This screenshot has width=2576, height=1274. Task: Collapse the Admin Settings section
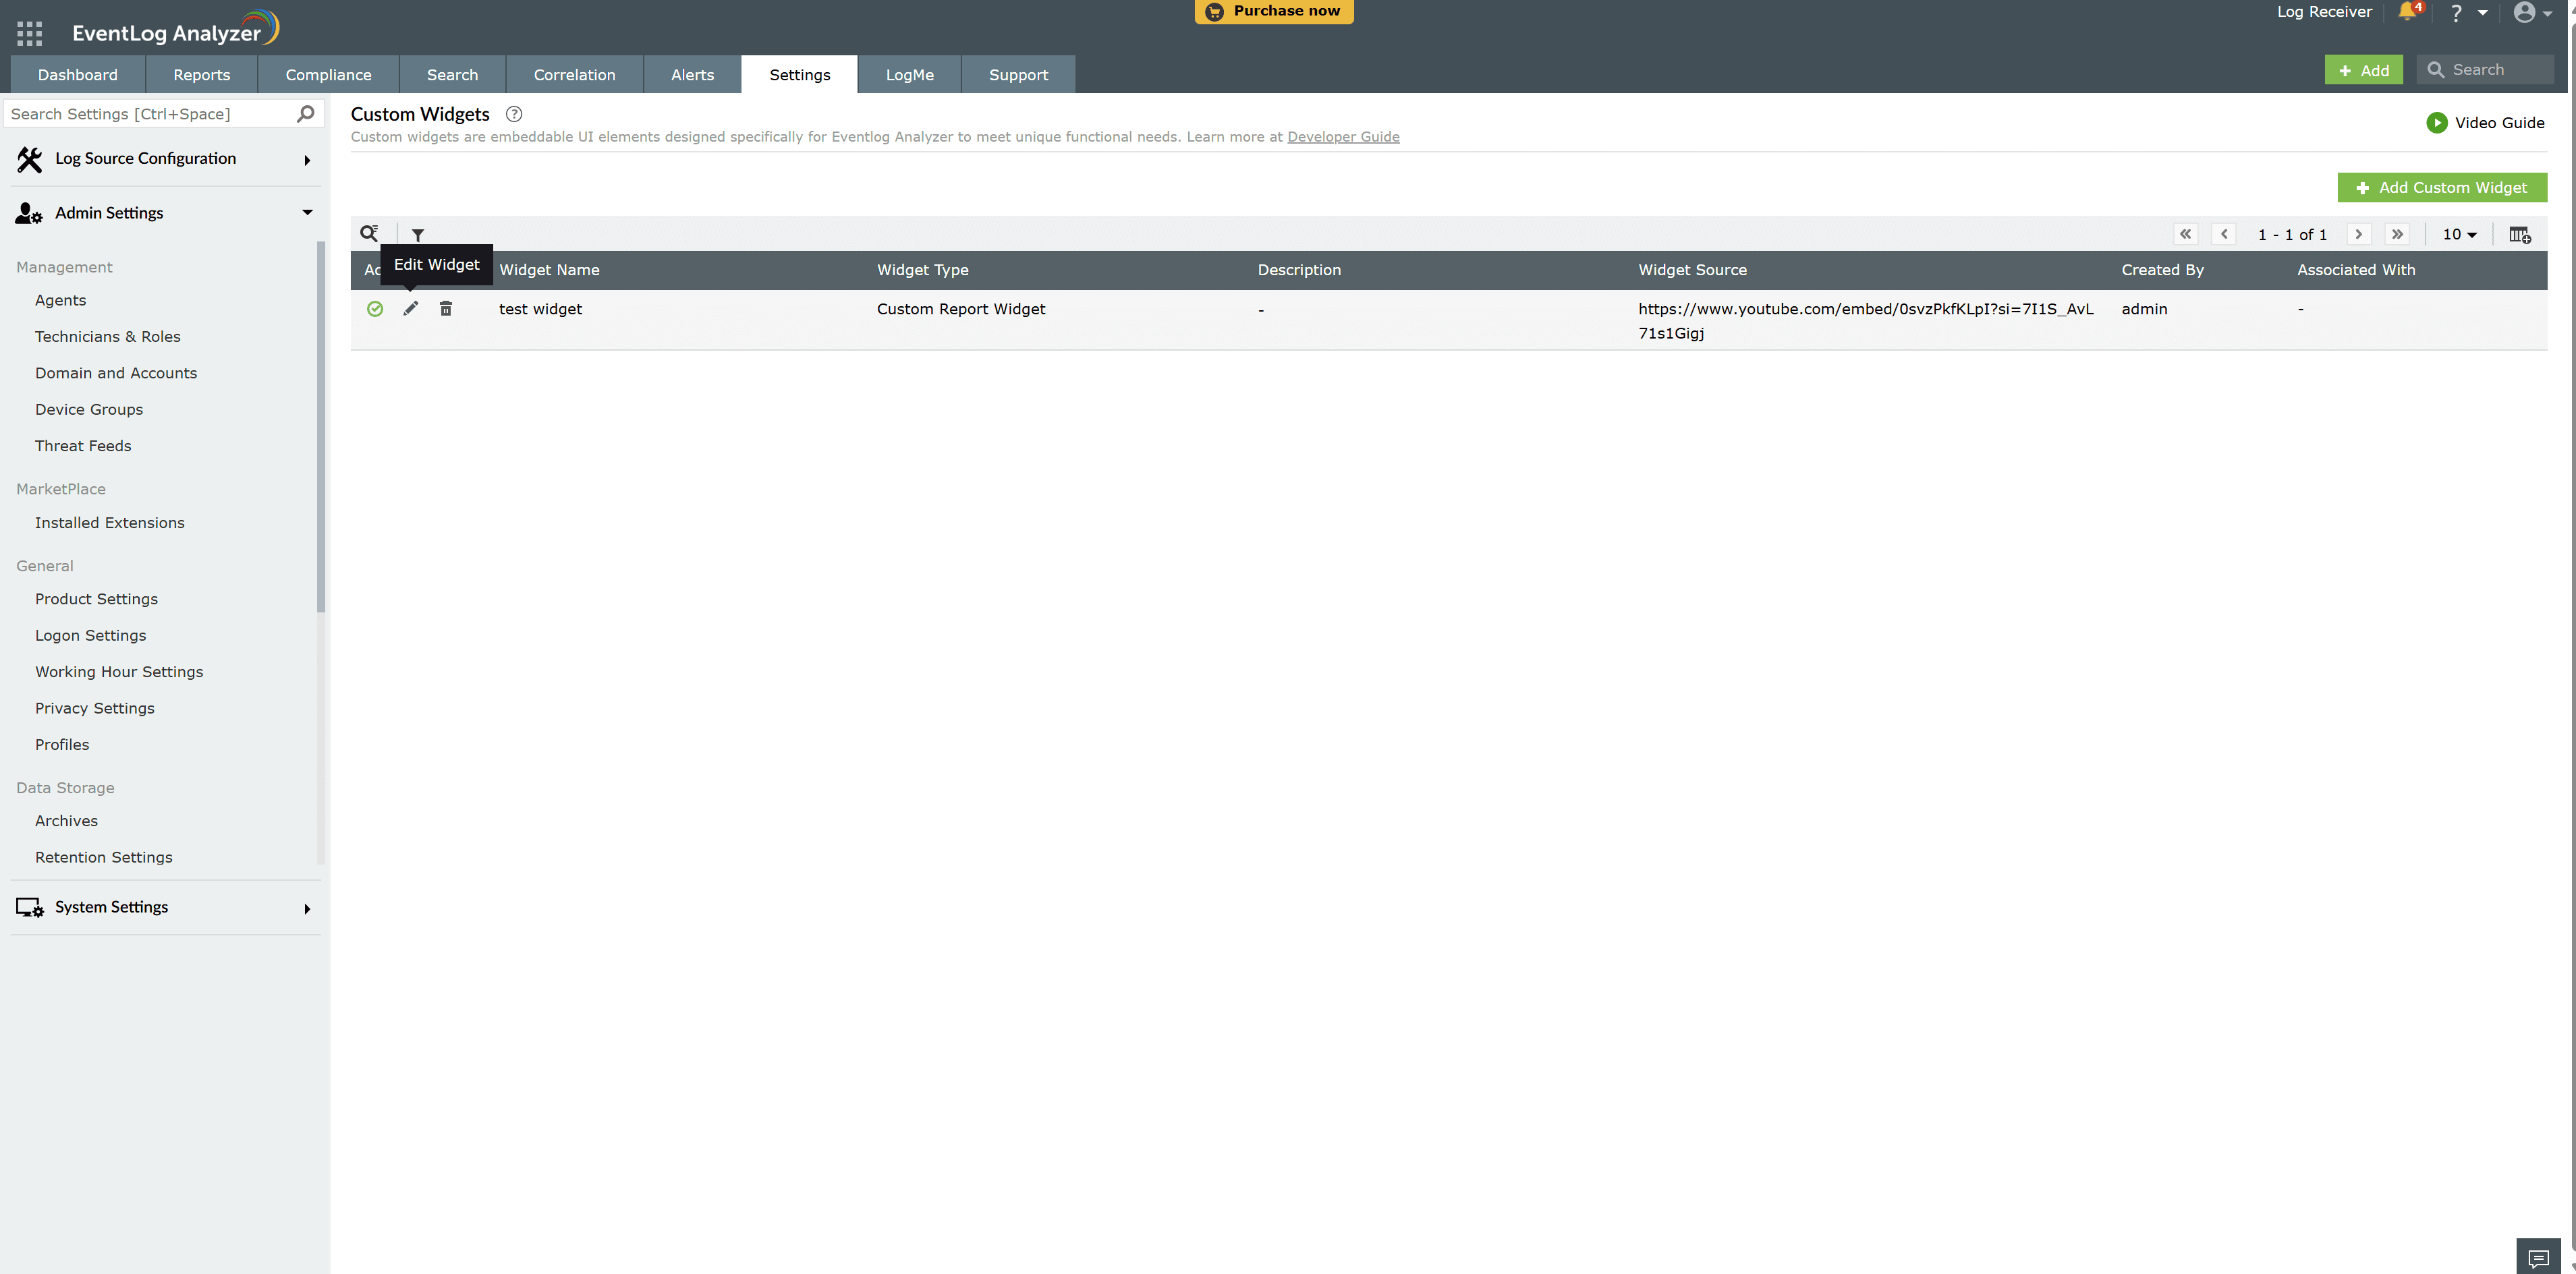(307, 212)
